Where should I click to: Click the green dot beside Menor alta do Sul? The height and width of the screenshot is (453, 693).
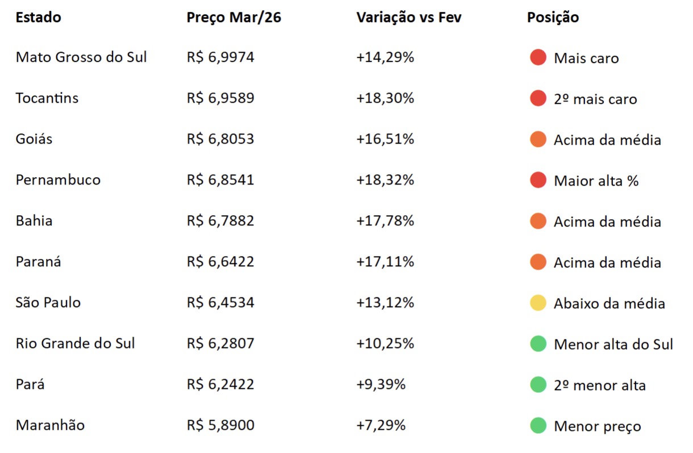[538, 343]
